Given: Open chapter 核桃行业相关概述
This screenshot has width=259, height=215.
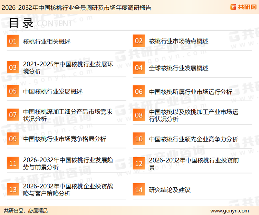Looking at the screenshot, I should click(47, 41).
